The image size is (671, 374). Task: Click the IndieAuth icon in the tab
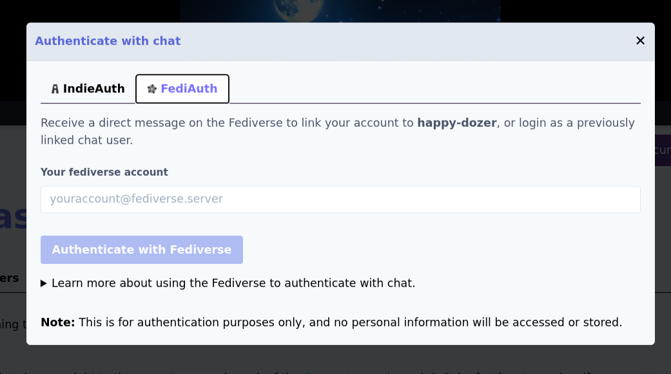(55, 89)
